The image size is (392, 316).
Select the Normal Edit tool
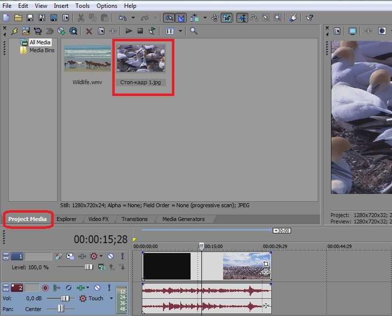[x=242, y=18]
